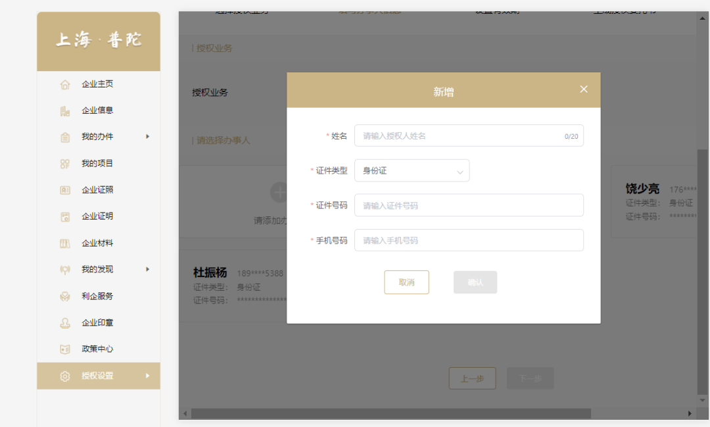Click the 授权设置 gear icon
This screenshot has width=710, height=427.
pyautogui.click(x=65, y=376)
